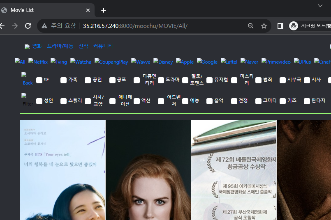
Task: Open the BTS Your eyes tell movie poster
Action: 62,170
